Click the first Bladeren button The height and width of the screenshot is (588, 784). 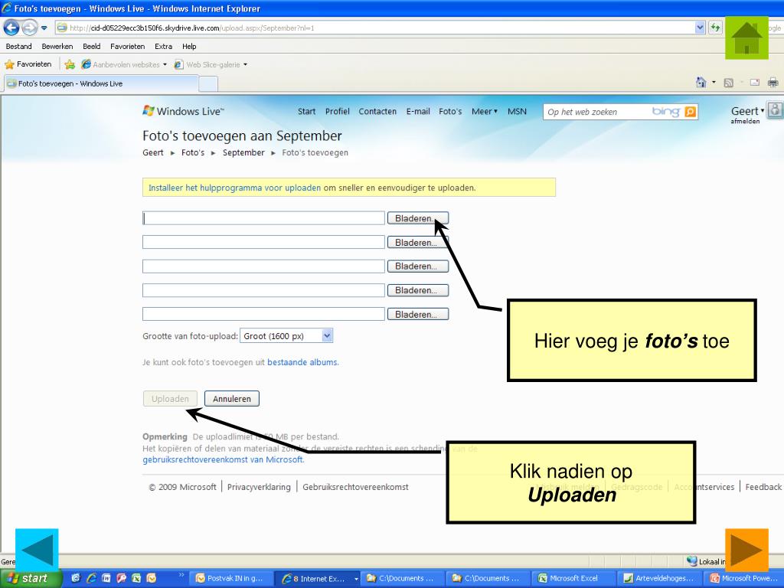click(417, 218)
